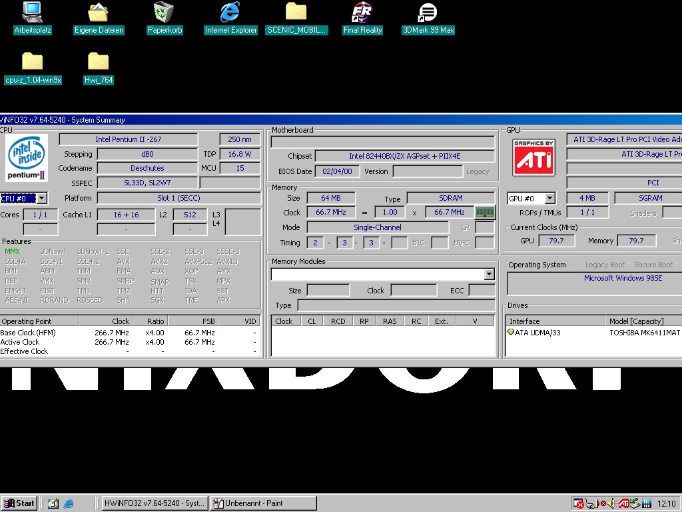Click the ATI tray icon
The image size is (682, 512).
click(623, 504)
